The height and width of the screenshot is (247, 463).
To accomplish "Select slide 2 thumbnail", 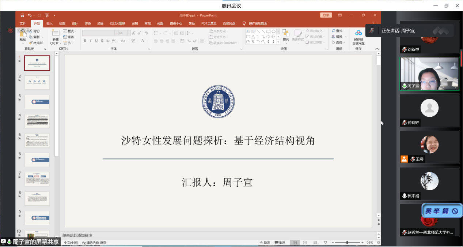I will (37, 82).
